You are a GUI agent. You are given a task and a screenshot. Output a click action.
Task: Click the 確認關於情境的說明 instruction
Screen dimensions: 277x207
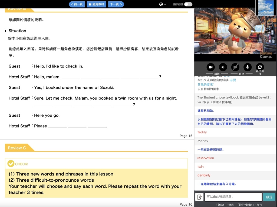pyautogui.click(x=26, y=20)
